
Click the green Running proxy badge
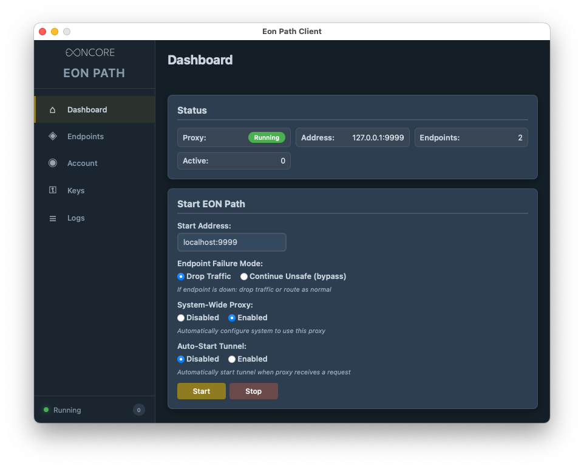267,137
